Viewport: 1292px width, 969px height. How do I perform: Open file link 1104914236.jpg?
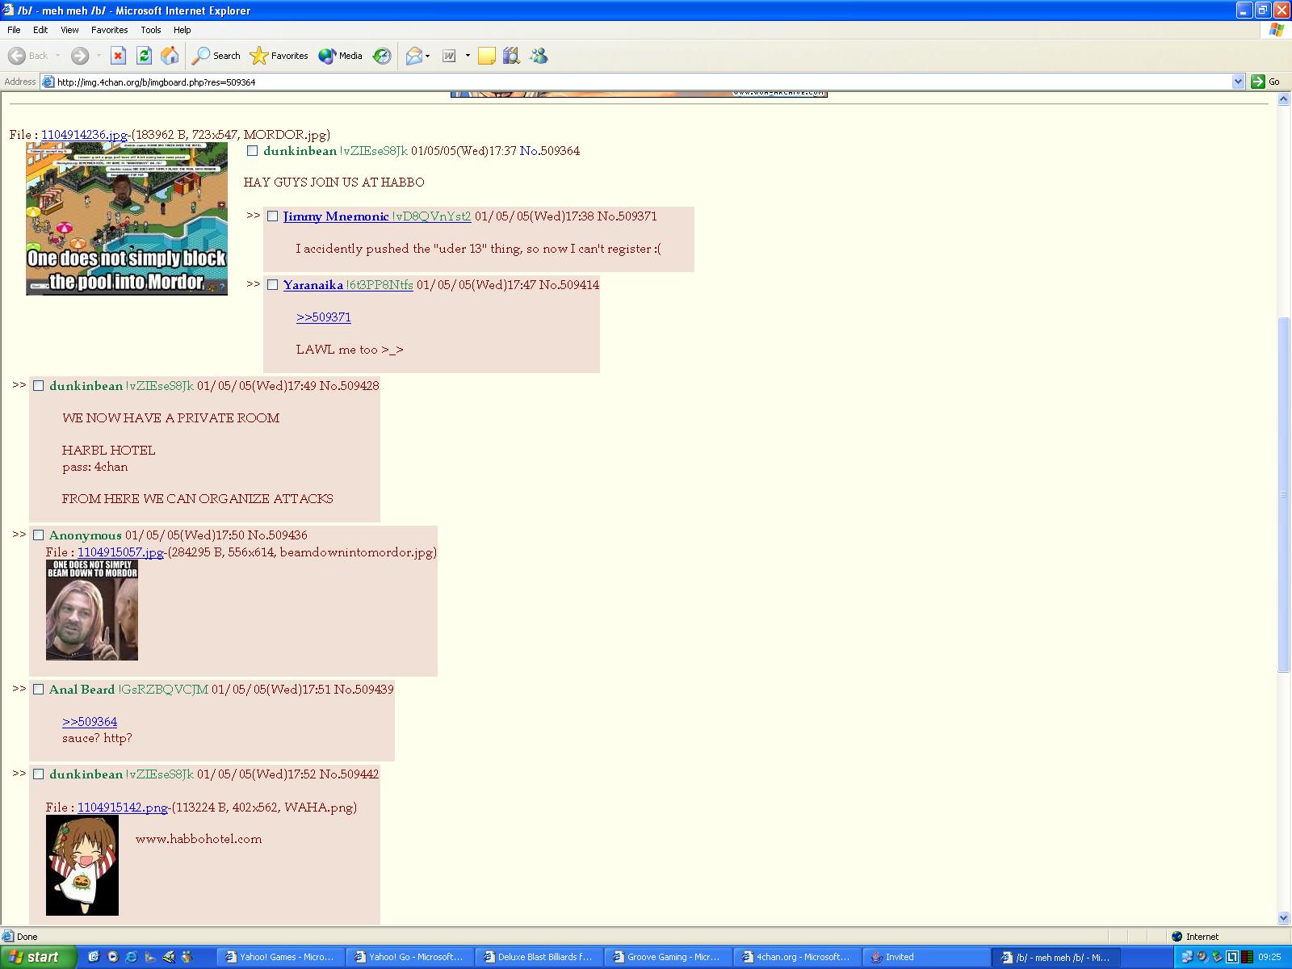[x=84, y=135]
